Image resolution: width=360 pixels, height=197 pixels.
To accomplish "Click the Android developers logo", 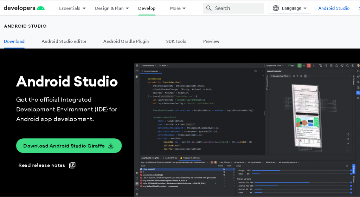I will pyautogui.click(x=24, y=8).
